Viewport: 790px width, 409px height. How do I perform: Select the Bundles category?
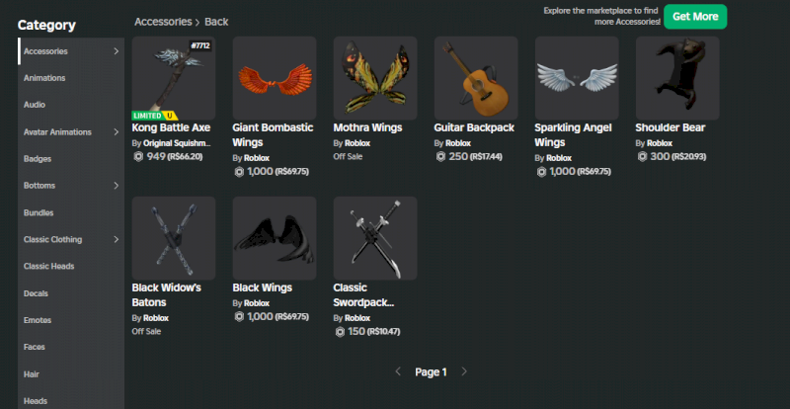39,212
